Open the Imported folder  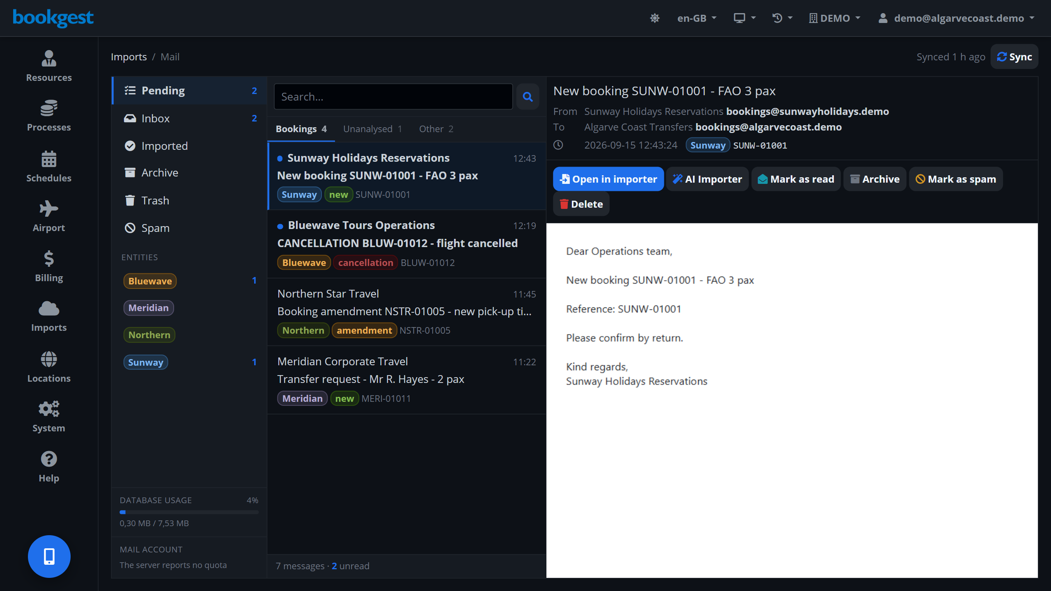(x=190, y=146)
